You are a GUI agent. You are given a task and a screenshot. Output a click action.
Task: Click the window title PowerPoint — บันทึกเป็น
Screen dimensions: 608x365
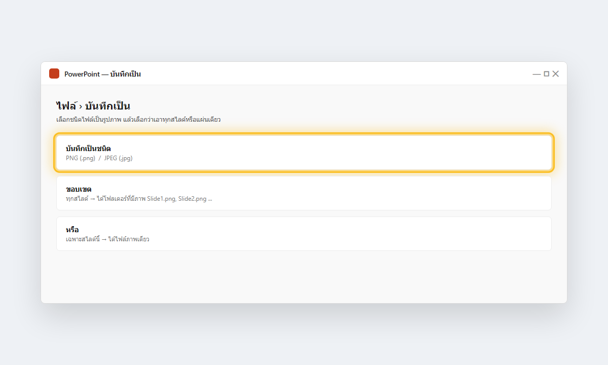102,74
